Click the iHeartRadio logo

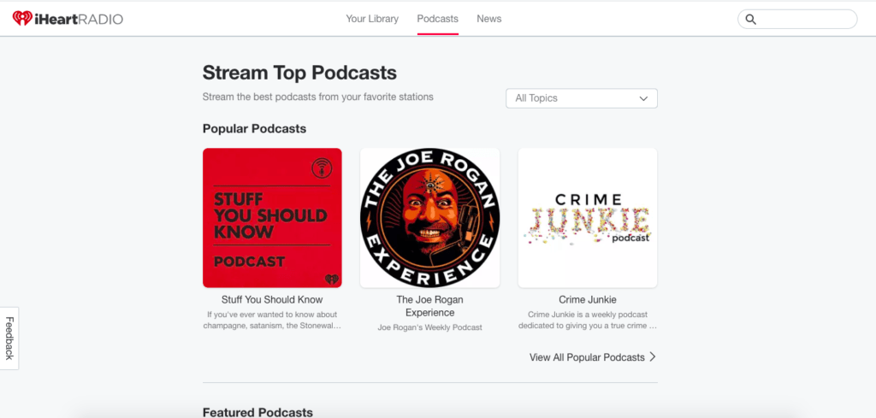click(x=68, y=19)
